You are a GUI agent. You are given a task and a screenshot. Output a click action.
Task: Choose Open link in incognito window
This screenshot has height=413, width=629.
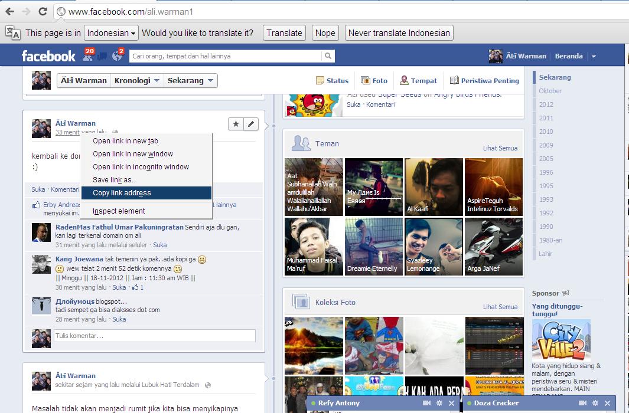146,166
